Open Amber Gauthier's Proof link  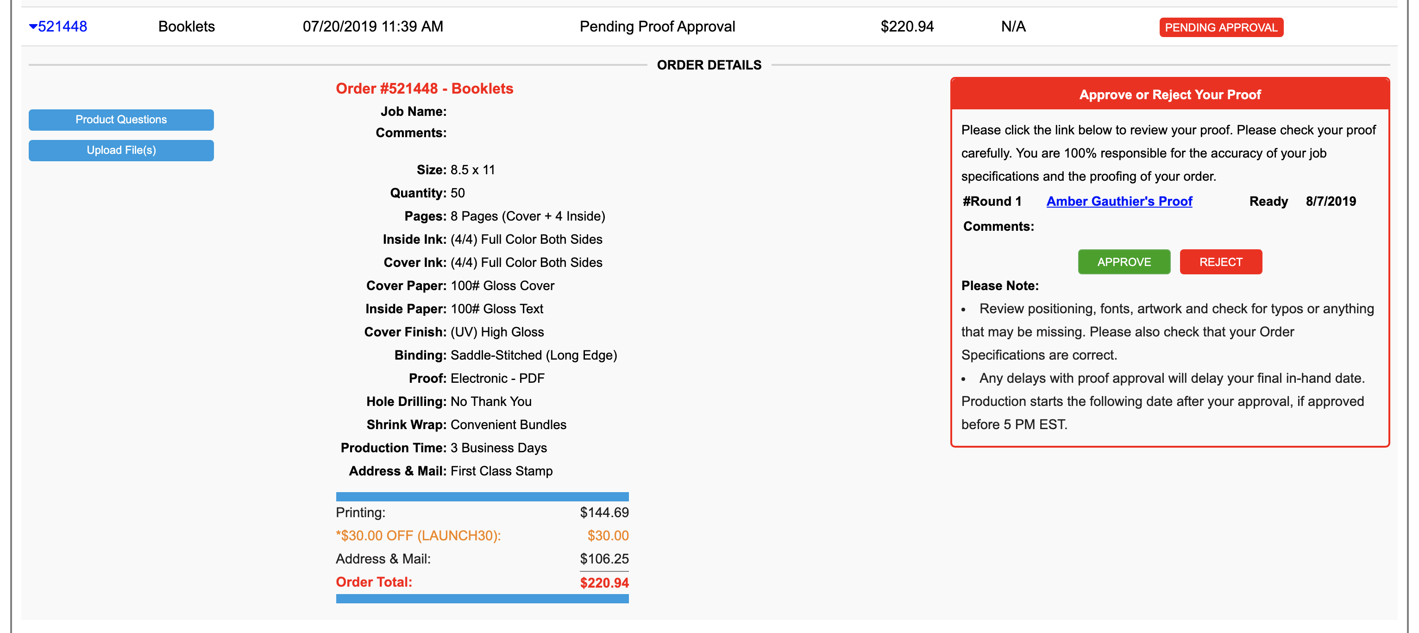point(1119,201)
